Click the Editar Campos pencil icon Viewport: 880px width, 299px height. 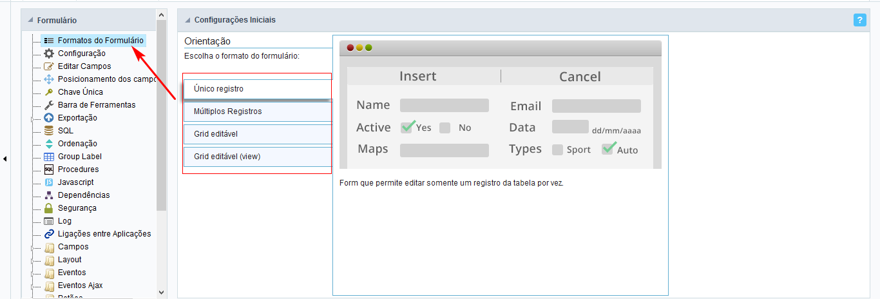point(49,66)
